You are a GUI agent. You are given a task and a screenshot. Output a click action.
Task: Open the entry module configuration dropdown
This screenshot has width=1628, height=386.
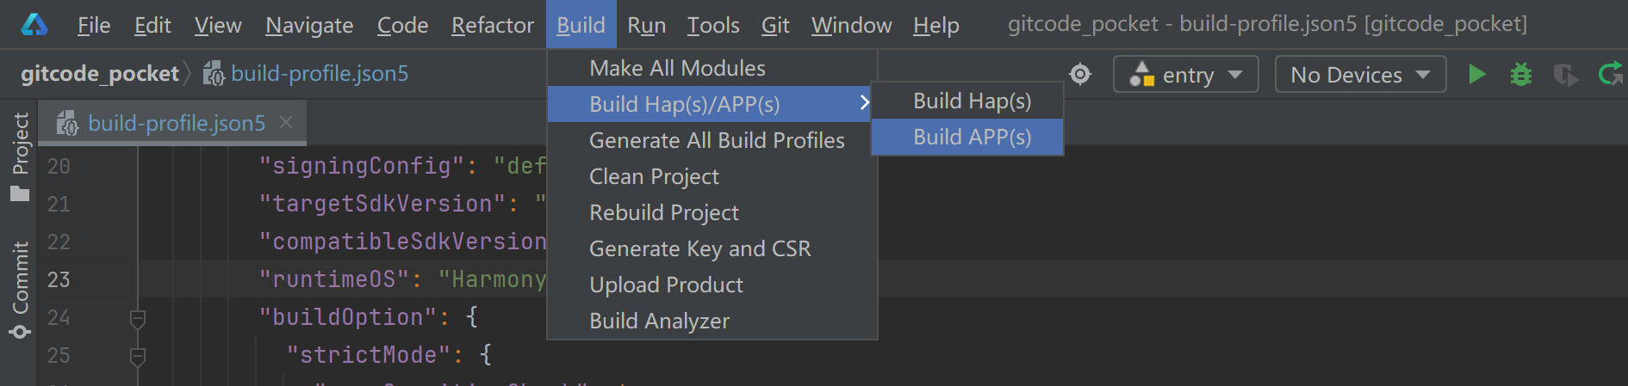click(x=1186, y=75)
